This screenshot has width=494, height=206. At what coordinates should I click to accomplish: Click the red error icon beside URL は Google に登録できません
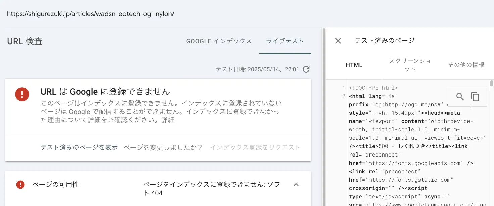tap(22, 94)
